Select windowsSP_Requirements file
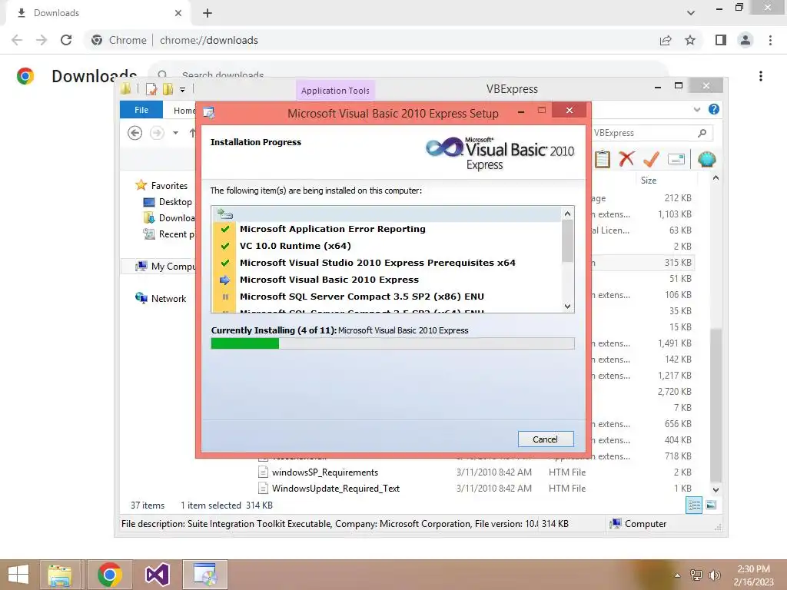Screen dimensions: 787x590 (325, 472)
